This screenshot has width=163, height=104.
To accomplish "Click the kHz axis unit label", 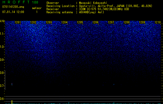I will (x=2, y=21).
